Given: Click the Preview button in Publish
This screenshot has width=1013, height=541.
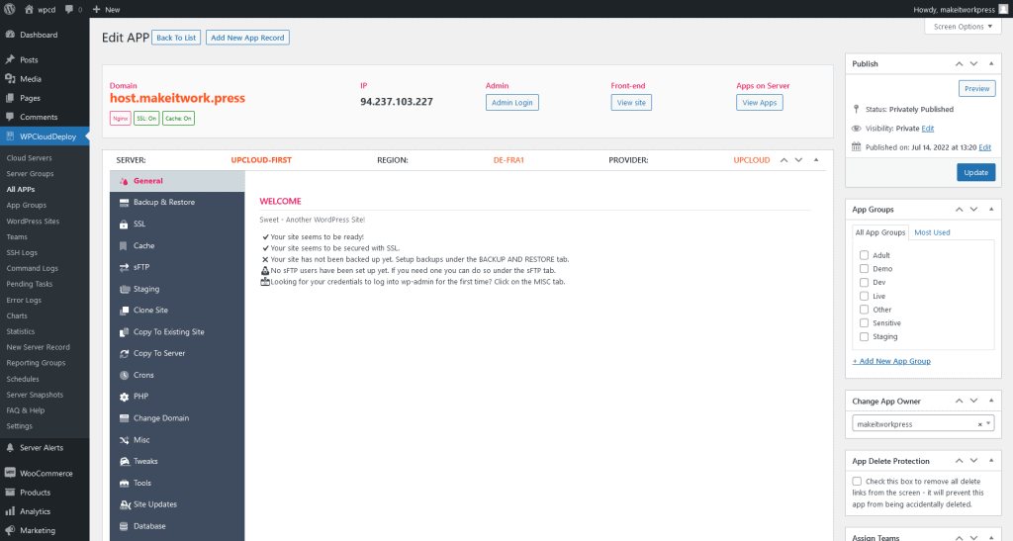Looking at the screenshot, I should (x=976, y=88).
